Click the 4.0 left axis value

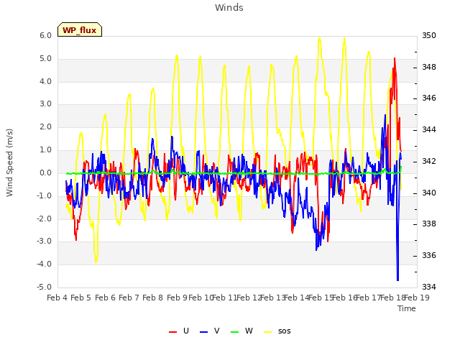tap(45, 81)
